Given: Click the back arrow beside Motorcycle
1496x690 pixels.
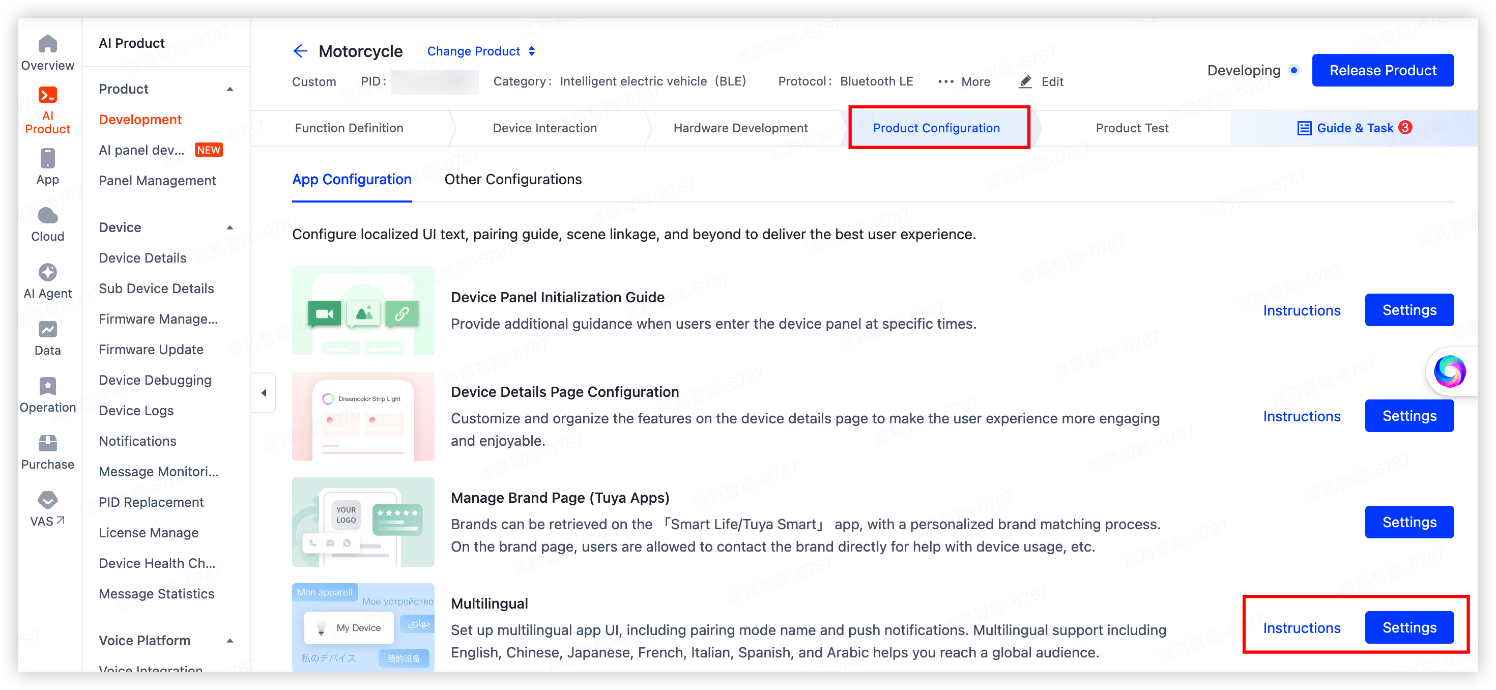Looking at the screenshot, I should click(x=300, y=51).
